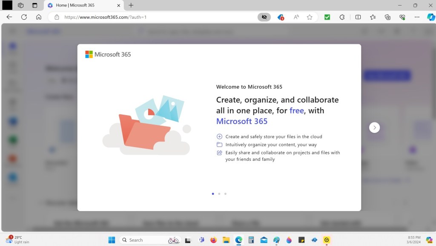This screenshot has height=246, width=436.
Task: Open the Favorites list icon
Action: (373, 17)
